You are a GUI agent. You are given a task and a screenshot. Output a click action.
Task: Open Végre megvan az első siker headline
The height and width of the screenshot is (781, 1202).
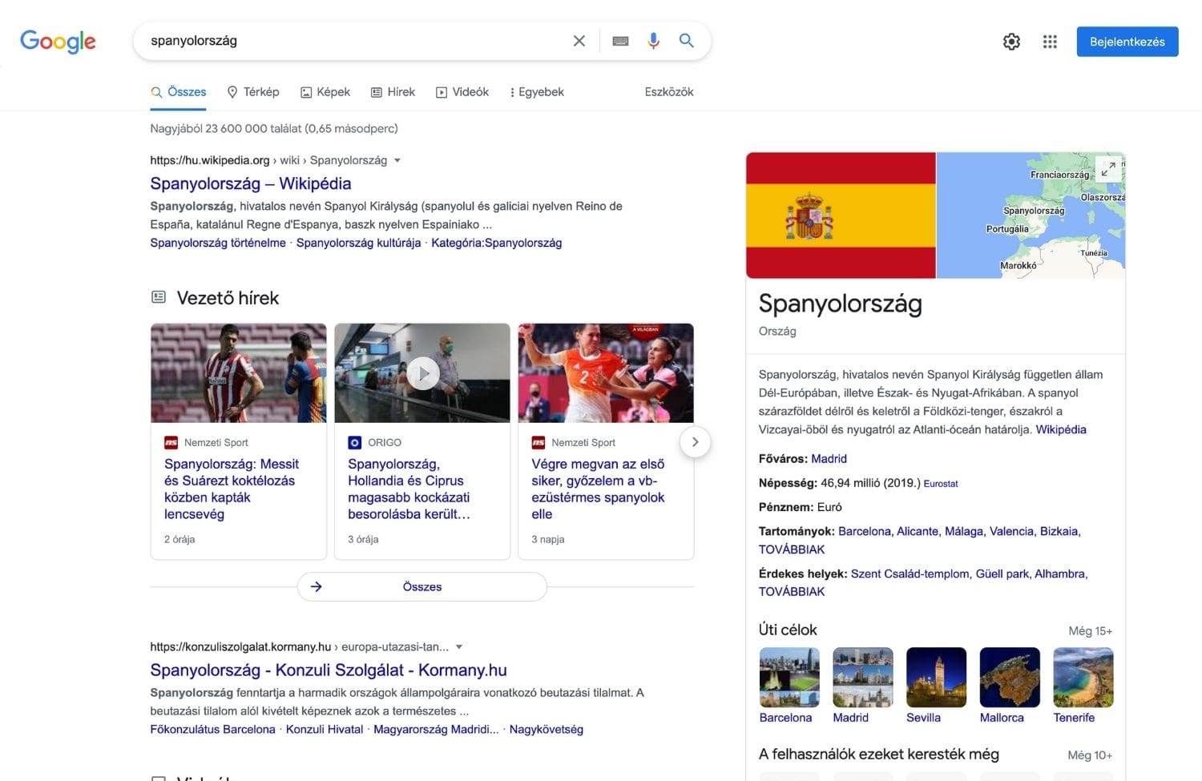(x=598, y=489)
